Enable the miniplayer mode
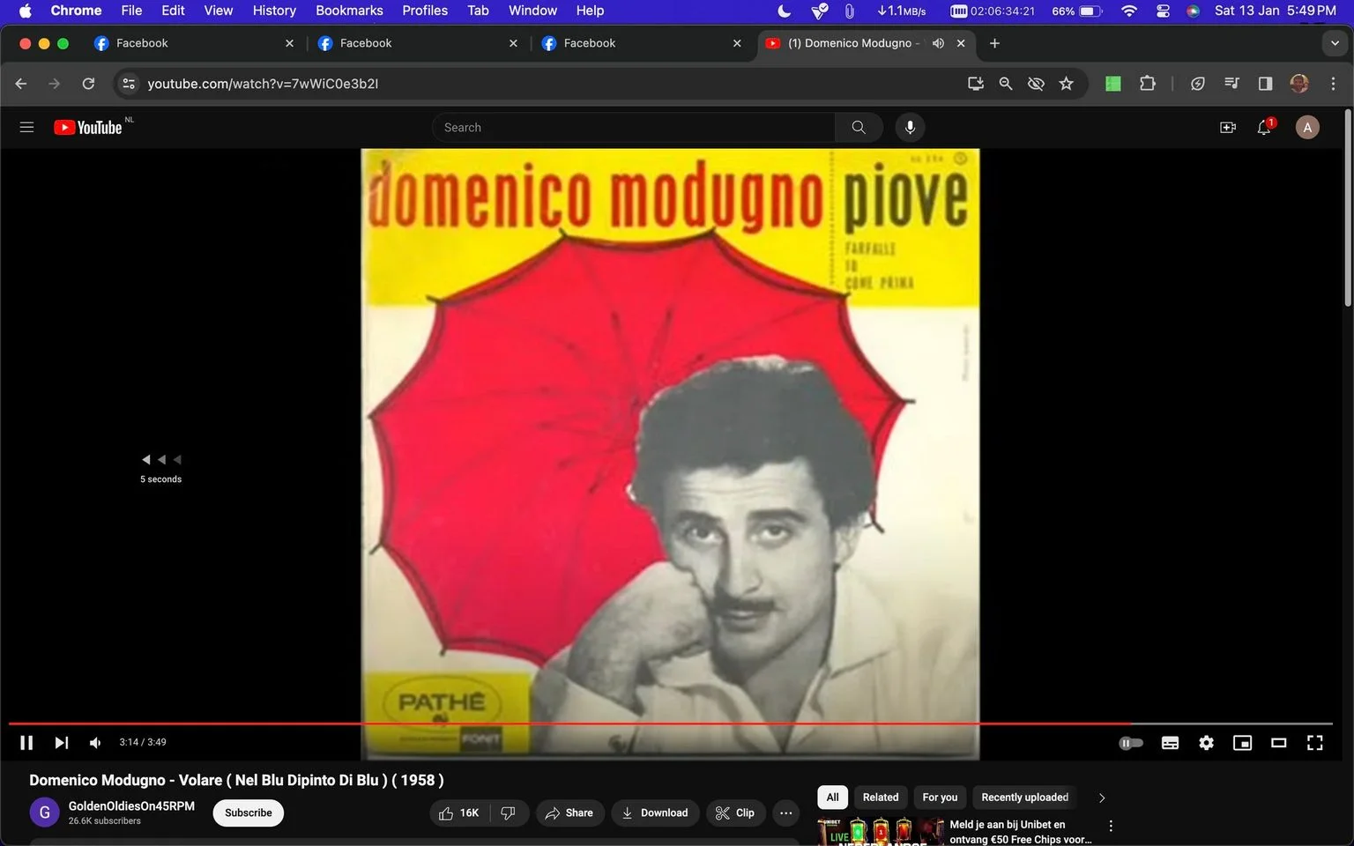Viewport: 1354px width, 846px height. coord(1242,743)
